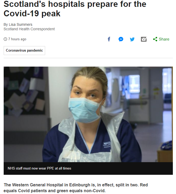Open the Share options text link
This screenshot has height=194, width=176.
coord(164,39)
